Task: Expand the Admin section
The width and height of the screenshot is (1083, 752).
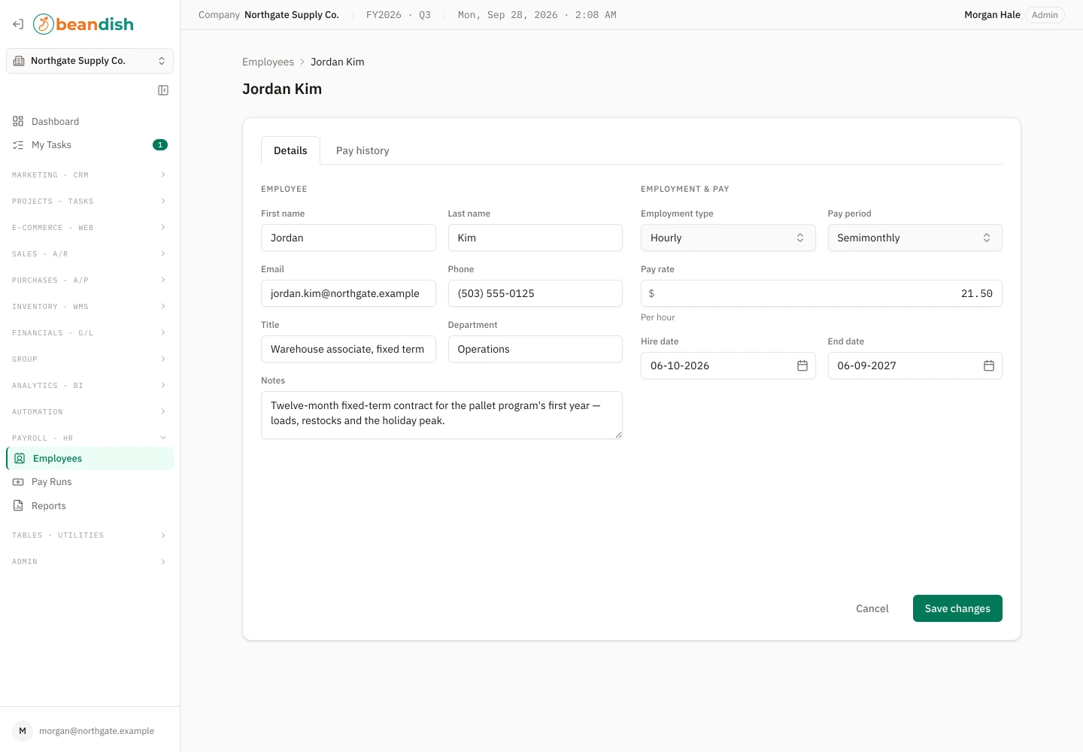Action: coord(89,562)
